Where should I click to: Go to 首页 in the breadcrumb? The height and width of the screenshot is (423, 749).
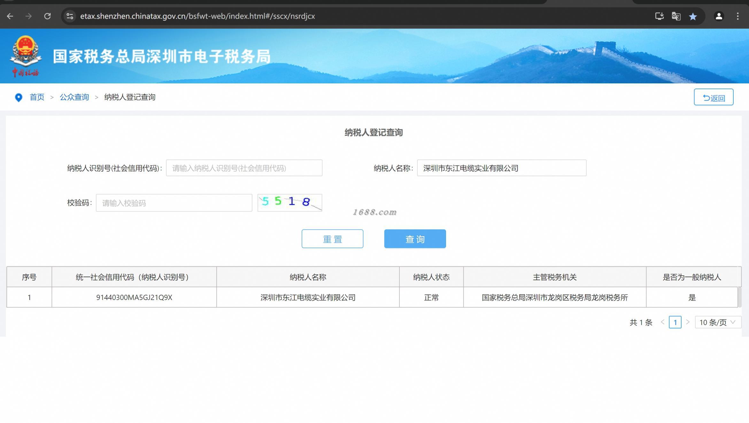click(37, 97)
